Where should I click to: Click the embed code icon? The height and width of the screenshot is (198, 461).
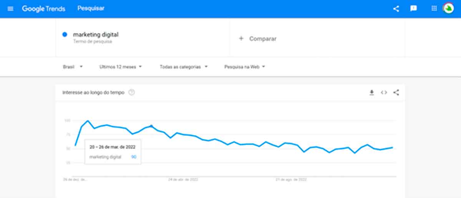tap(384, 92)
